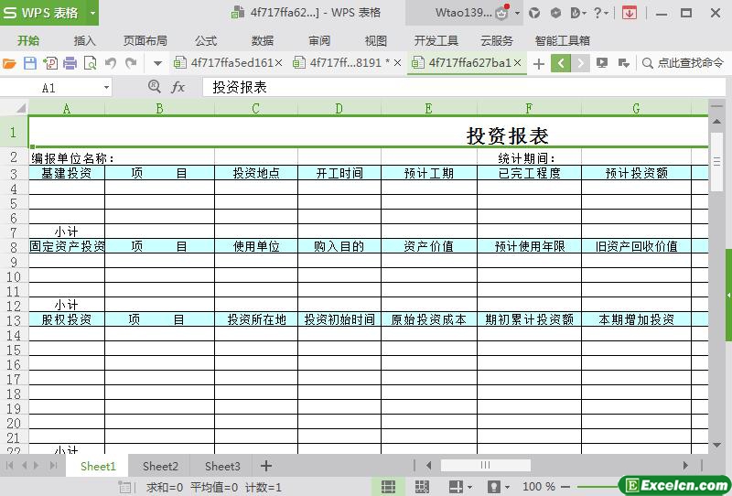This screenshot has height=496, width=732.
Task: Click the vertical scroll down arrow
Action: [x=716, y=445]
